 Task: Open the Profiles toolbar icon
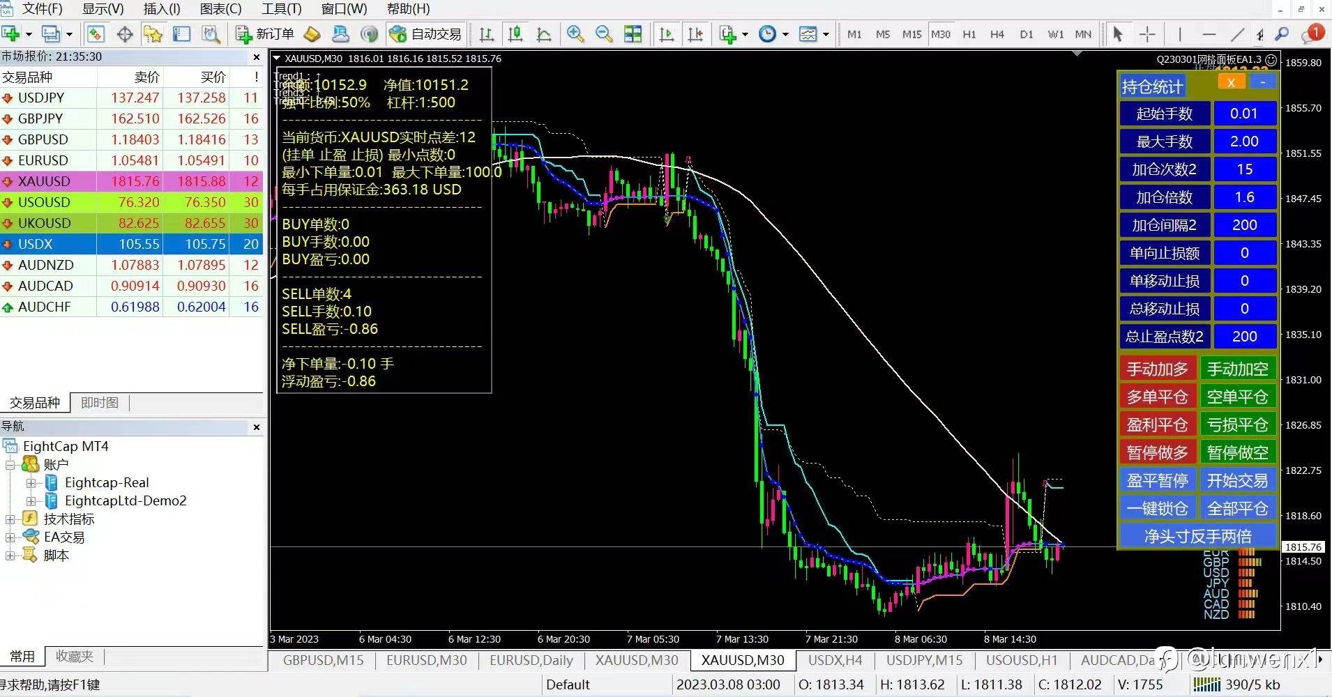pos(51,33)
